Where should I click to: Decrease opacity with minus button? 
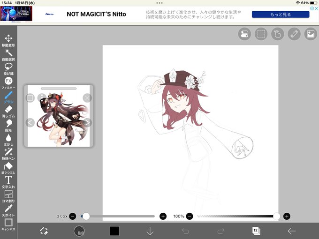click(190, 216)
